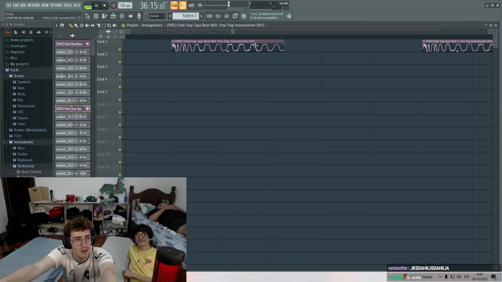The height and width of the screenshot is (282, 502).
Task: Select the playlist Slice tool
Action: [x=98, y=25]
